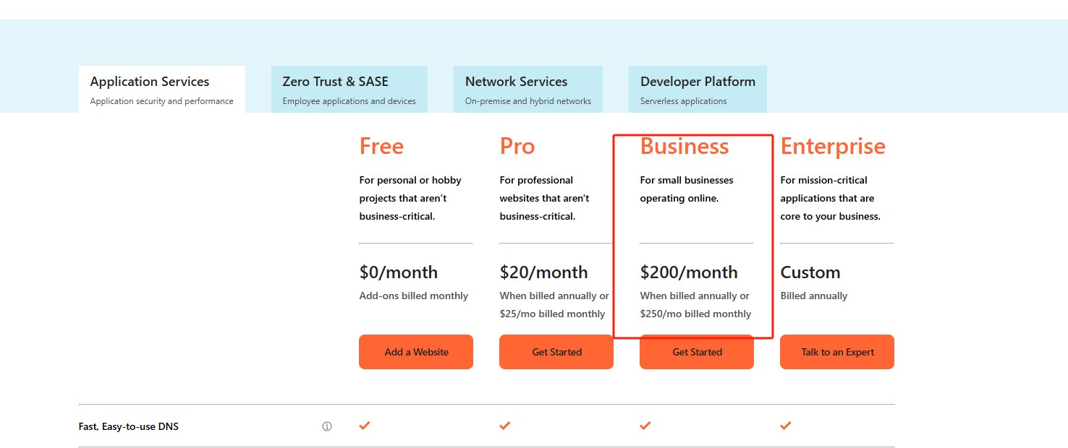This screenshot has height=448, width=1068.
Task: Click the Talk to an Expert button
Action: coord(837,352)
